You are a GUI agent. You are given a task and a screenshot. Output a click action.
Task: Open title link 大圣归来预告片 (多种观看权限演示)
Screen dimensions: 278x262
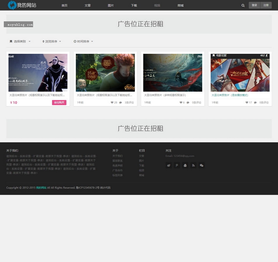[165, 95]
